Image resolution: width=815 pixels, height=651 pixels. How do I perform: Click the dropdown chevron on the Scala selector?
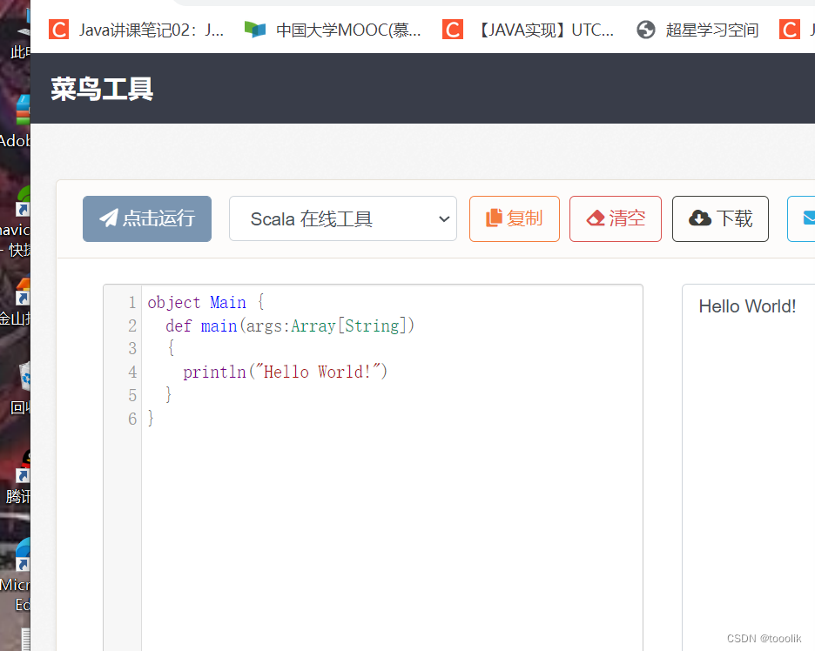pyautogui.click(x=444, y=219)
